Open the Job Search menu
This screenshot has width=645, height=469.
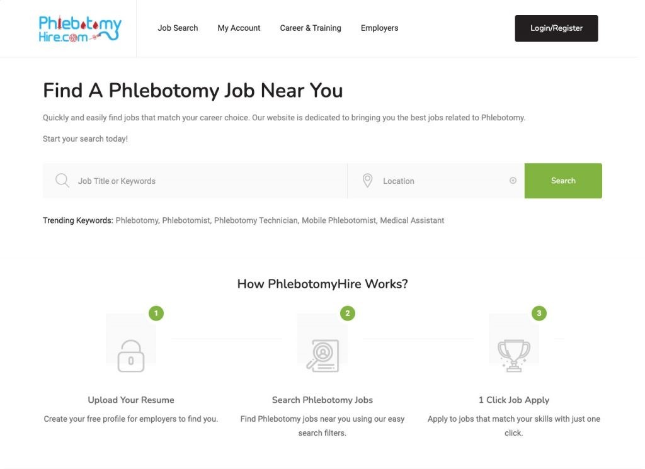(x=178, y=28)
